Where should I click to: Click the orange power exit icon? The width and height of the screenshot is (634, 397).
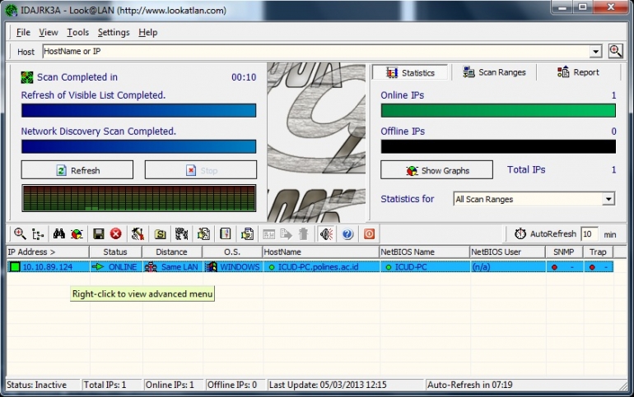point(369,233)
